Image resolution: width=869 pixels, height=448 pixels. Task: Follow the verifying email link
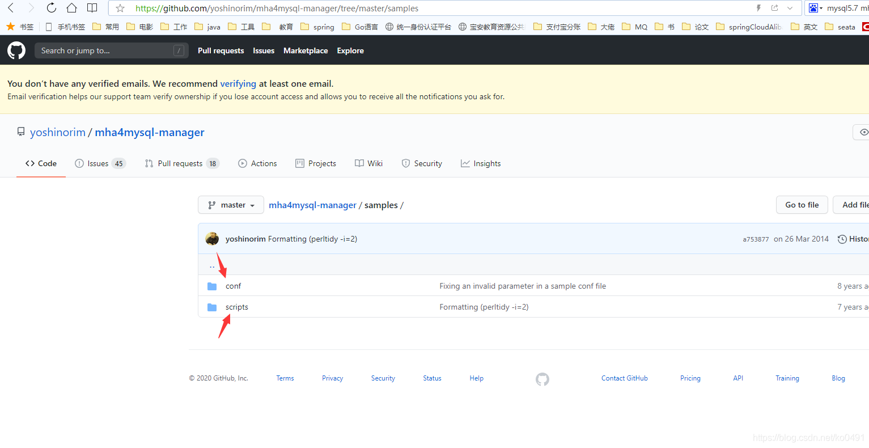(238, 83)
